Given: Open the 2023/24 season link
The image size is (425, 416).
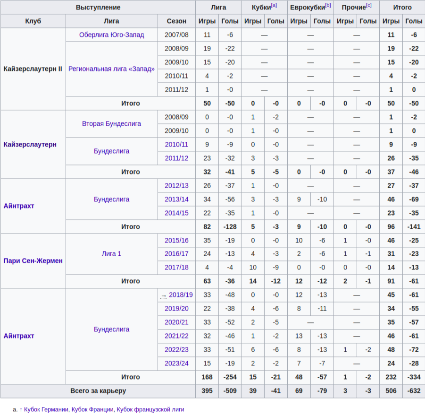Looking at the screenshot, I should tap(176, 364).
